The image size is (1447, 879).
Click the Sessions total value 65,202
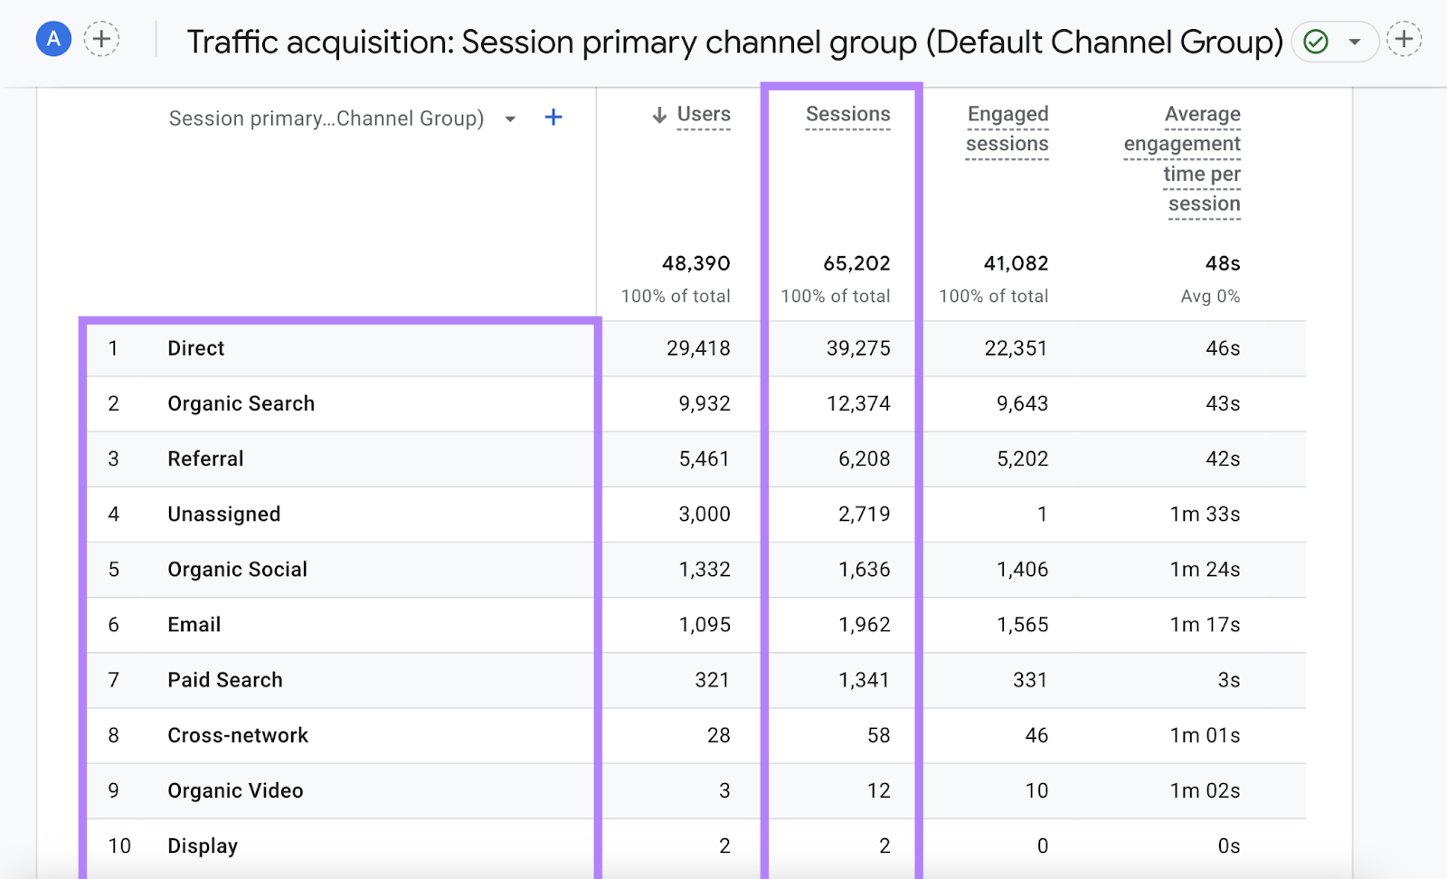tap(855, 263)
